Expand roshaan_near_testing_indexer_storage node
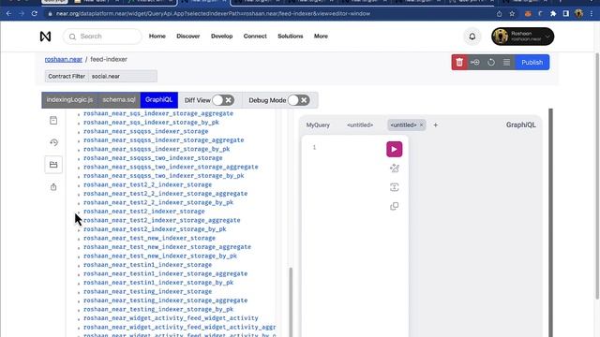The height and width of the screenshot is (337, 600). 79,293
